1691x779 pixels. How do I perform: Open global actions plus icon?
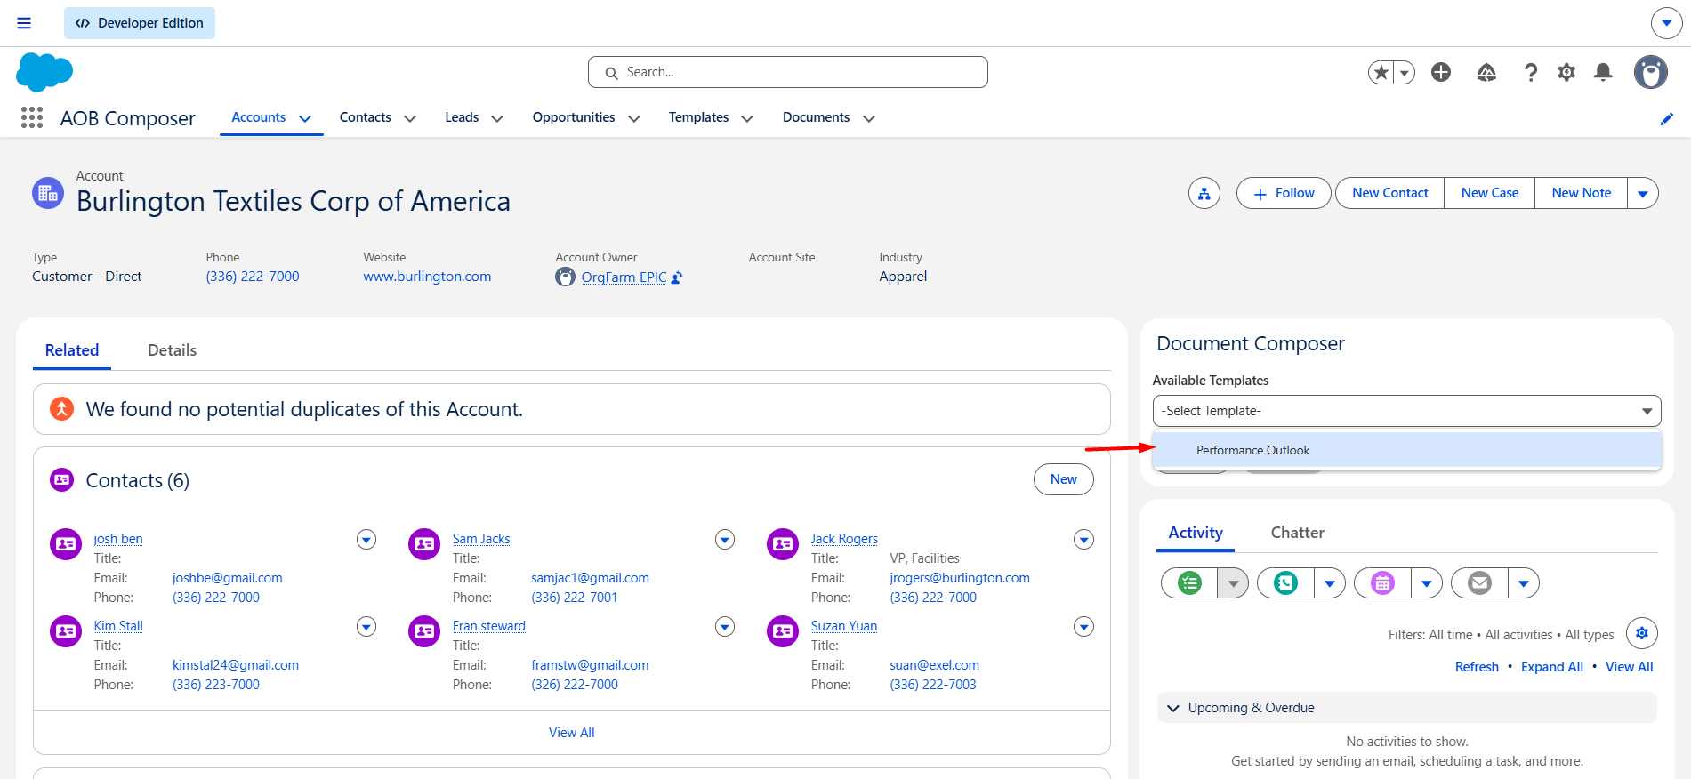tap(1441, 72)
